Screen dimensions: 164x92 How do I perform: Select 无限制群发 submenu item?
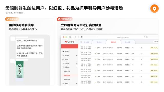coord(67,75)
